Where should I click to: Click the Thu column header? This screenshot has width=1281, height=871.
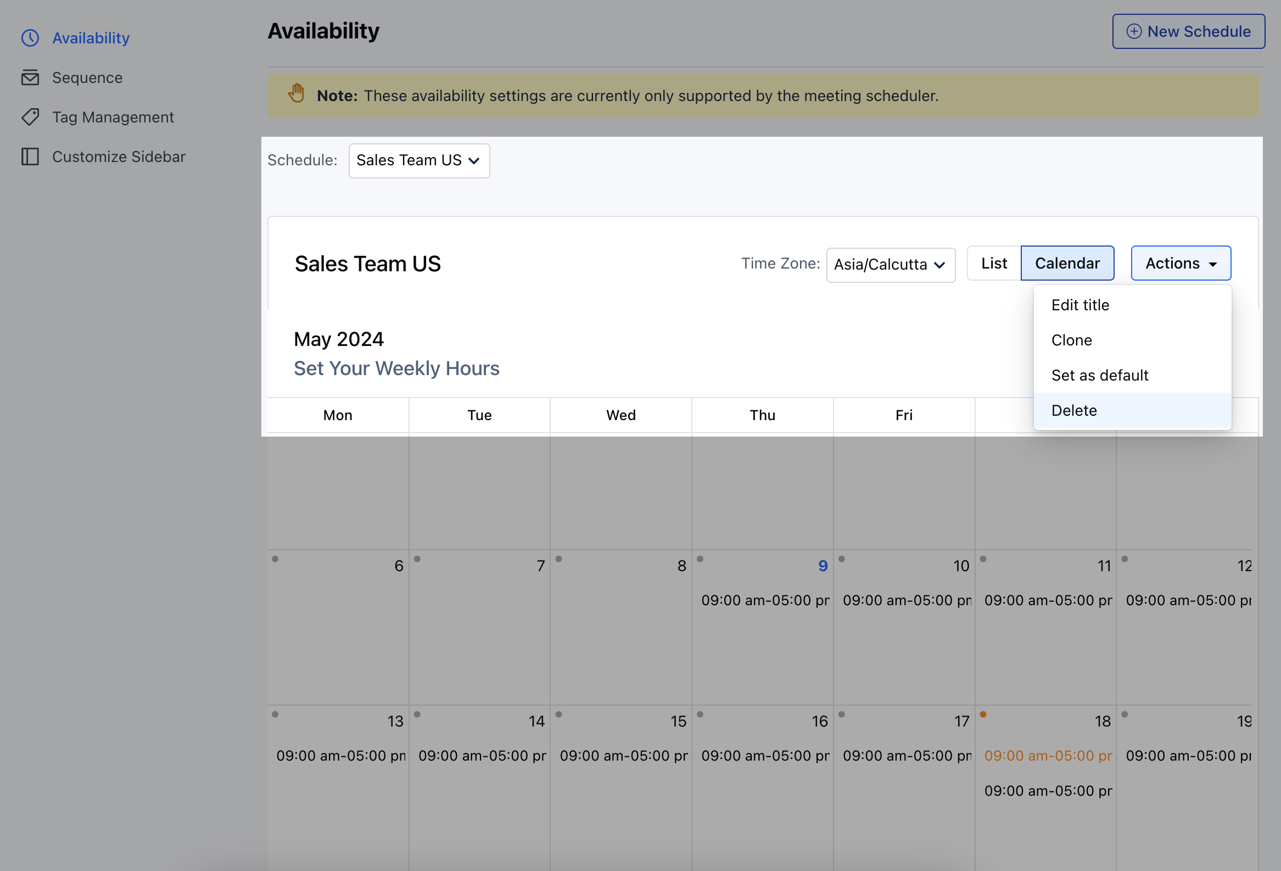[762, 415]
